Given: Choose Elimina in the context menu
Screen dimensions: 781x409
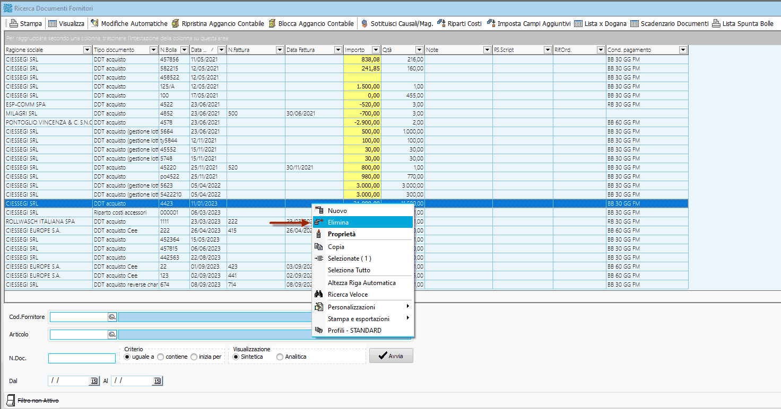Looking at the screenshot, I should [363, 222].
